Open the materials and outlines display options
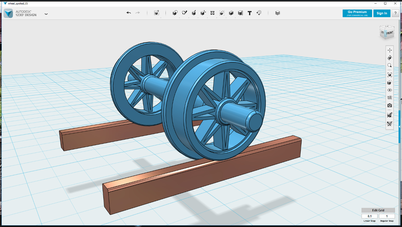Image resolution: width=402 pixels, height=227 pixels. point(390,83)
